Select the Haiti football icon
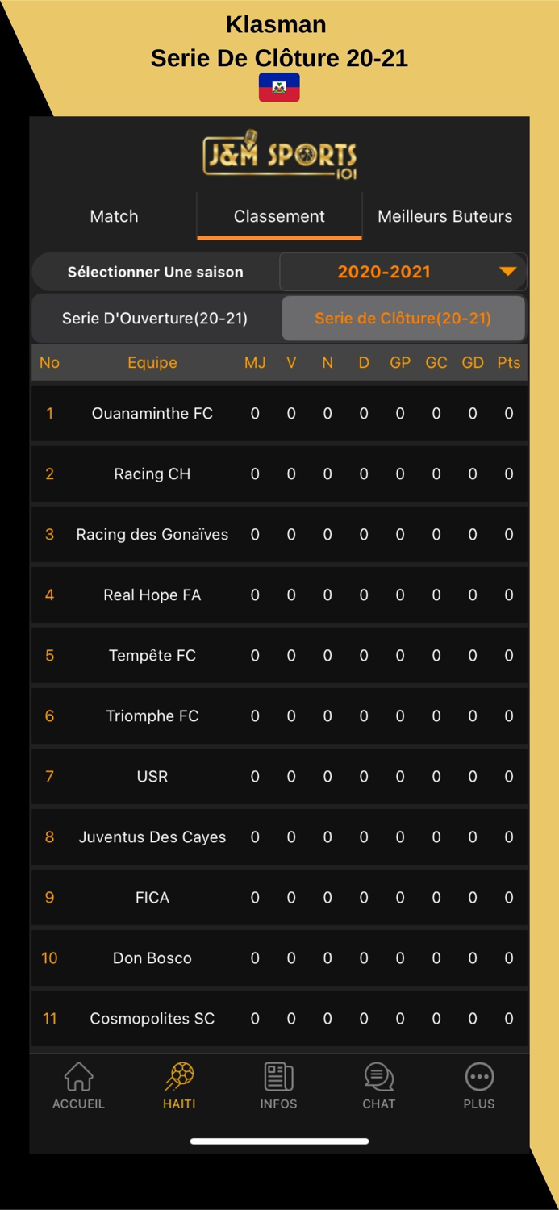 click(x=179, y=1085)
